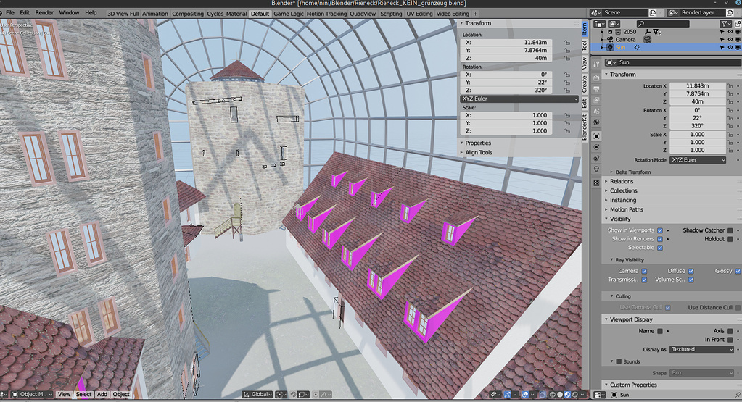Click the outliner filter funnel icon
Viewport: 742px width, 402px height.
pyautogui.click(x=724, y=24)
